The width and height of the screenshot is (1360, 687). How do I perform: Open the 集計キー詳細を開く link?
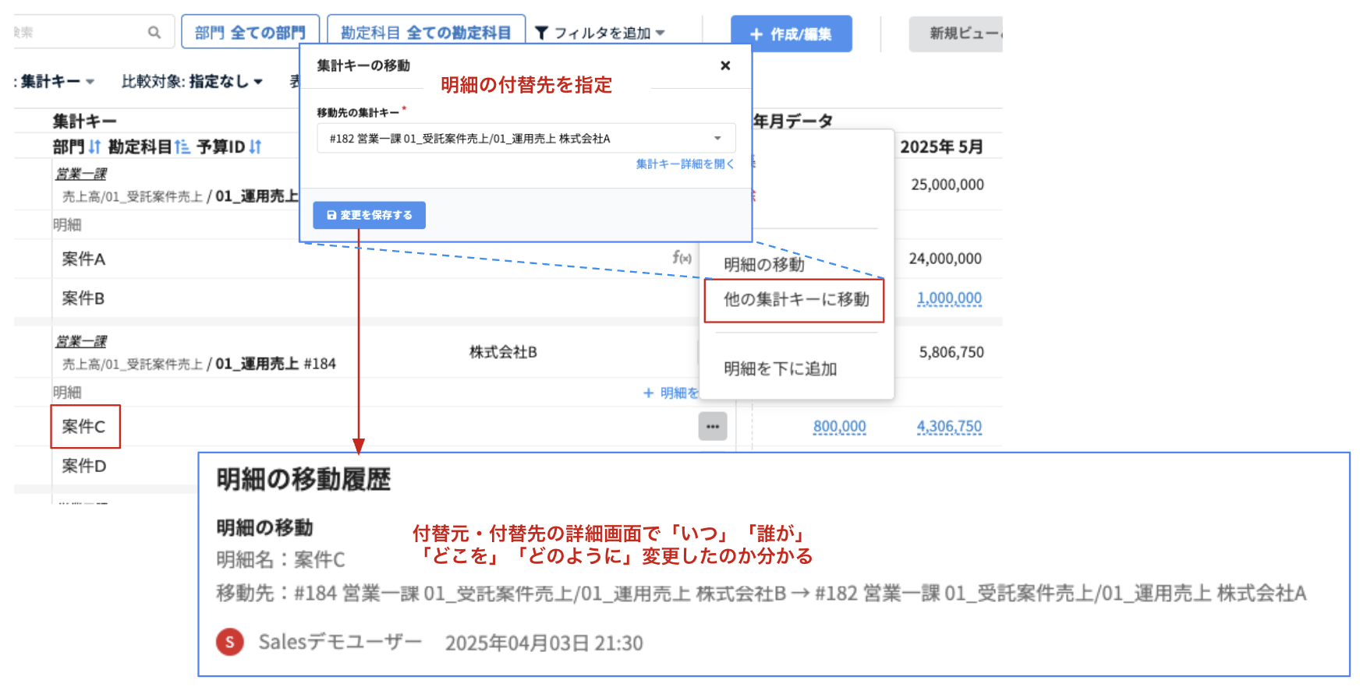pyautogui.click(x=685, y=164)
